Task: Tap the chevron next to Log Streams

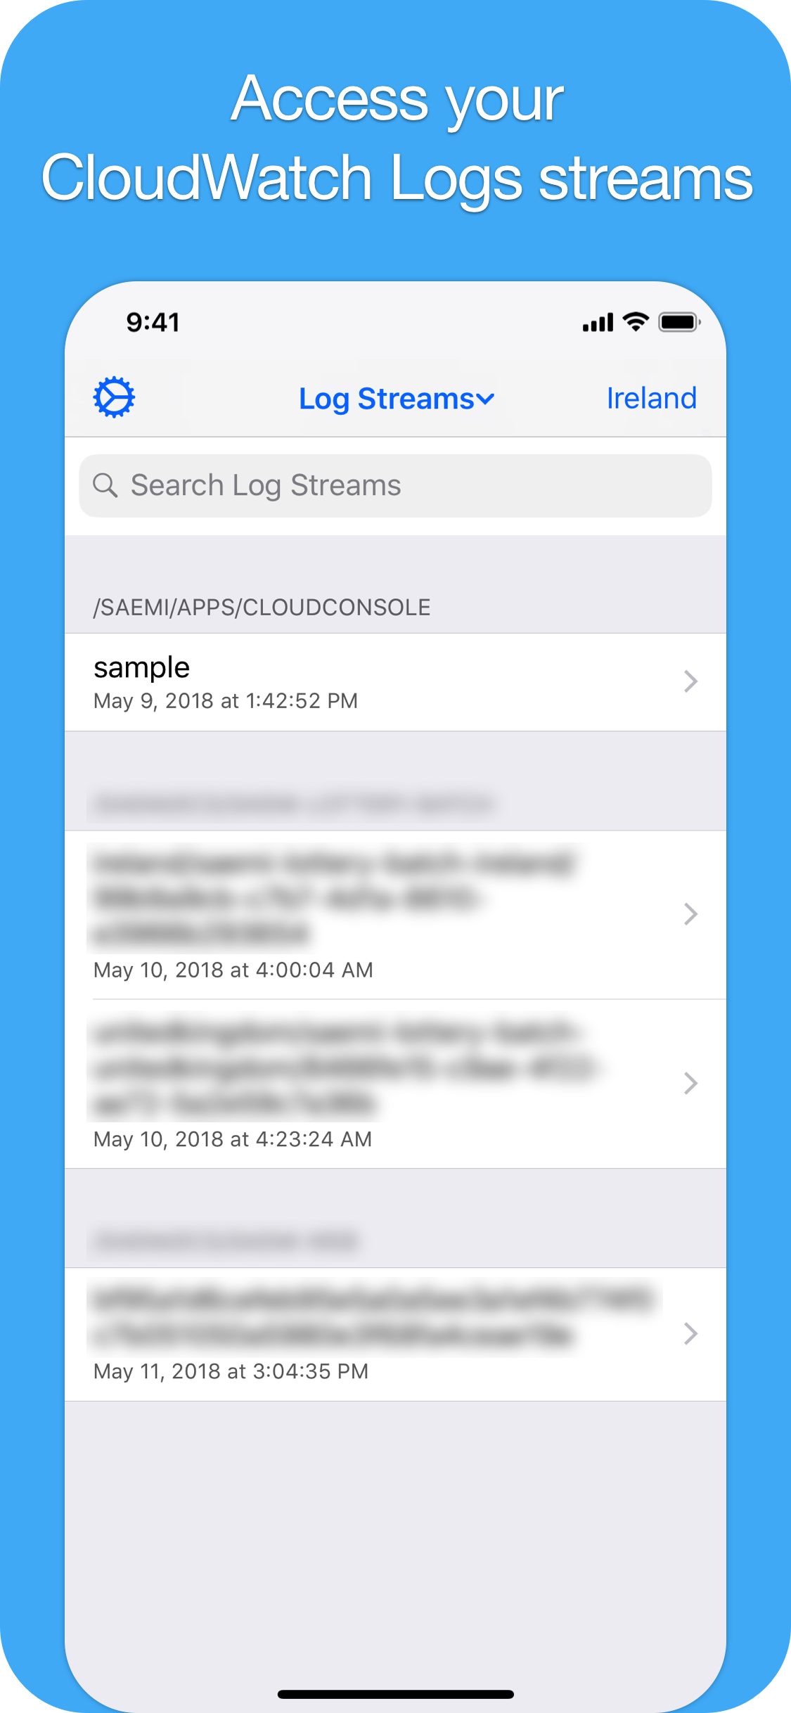Action: (x=485, y=399)
